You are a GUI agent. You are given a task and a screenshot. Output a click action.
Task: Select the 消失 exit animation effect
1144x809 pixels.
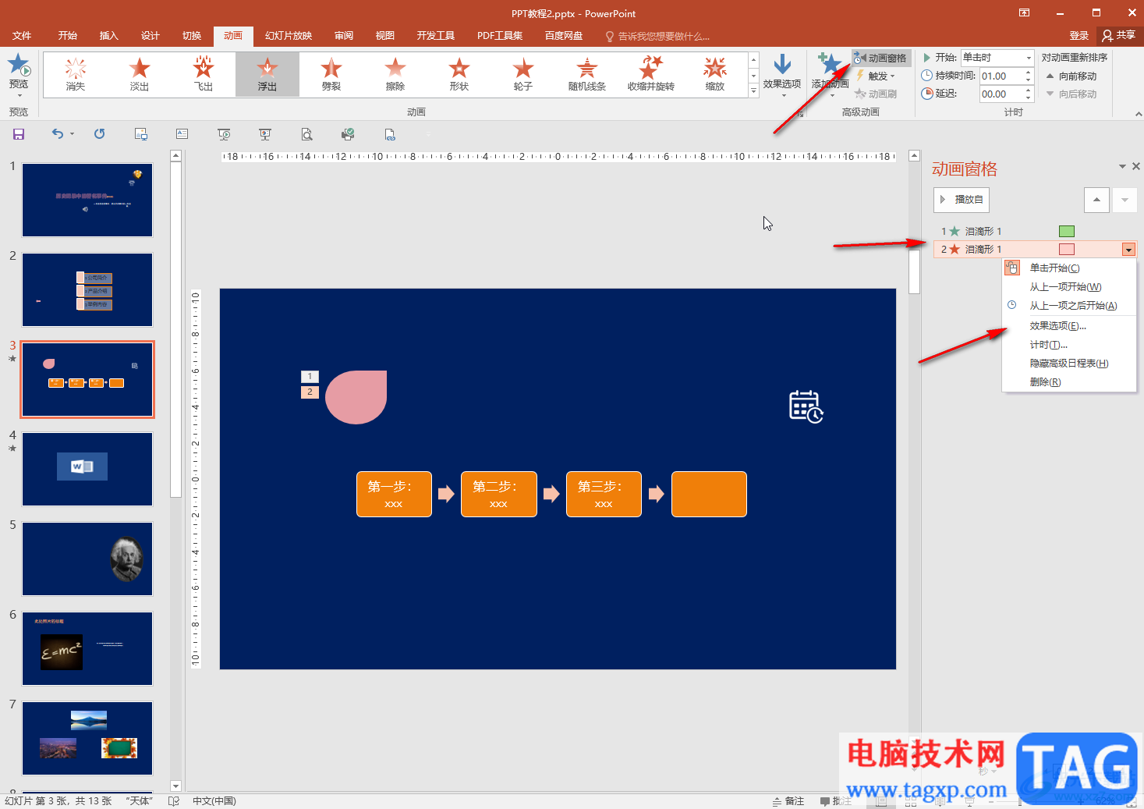coord(76,75)
